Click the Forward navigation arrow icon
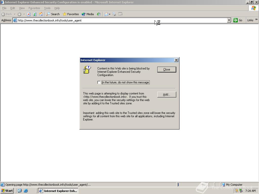The width and height of the screenshot is (259, 194). [19, 14]
